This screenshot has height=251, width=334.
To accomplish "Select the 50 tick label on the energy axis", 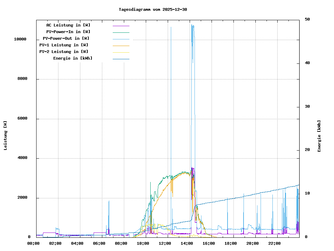I will point(307,20).
